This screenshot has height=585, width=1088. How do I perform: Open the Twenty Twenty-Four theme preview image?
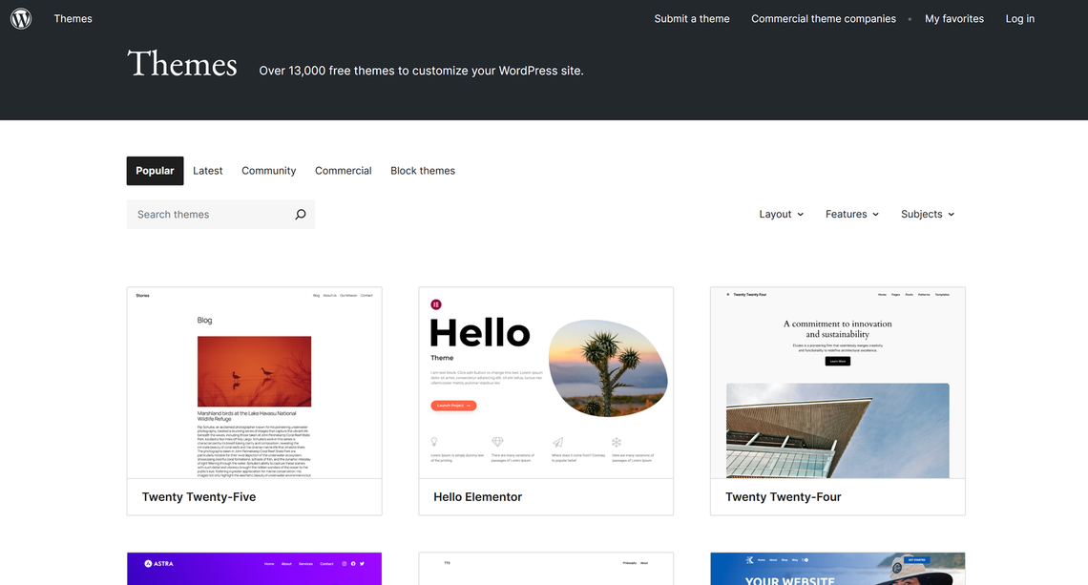[x=838, y=383]
